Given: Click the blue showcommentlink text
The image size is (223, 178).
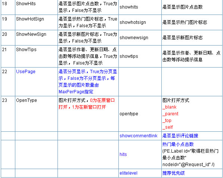Looking at the screenshot, I should pyautogui.click(x=139, y=136).
